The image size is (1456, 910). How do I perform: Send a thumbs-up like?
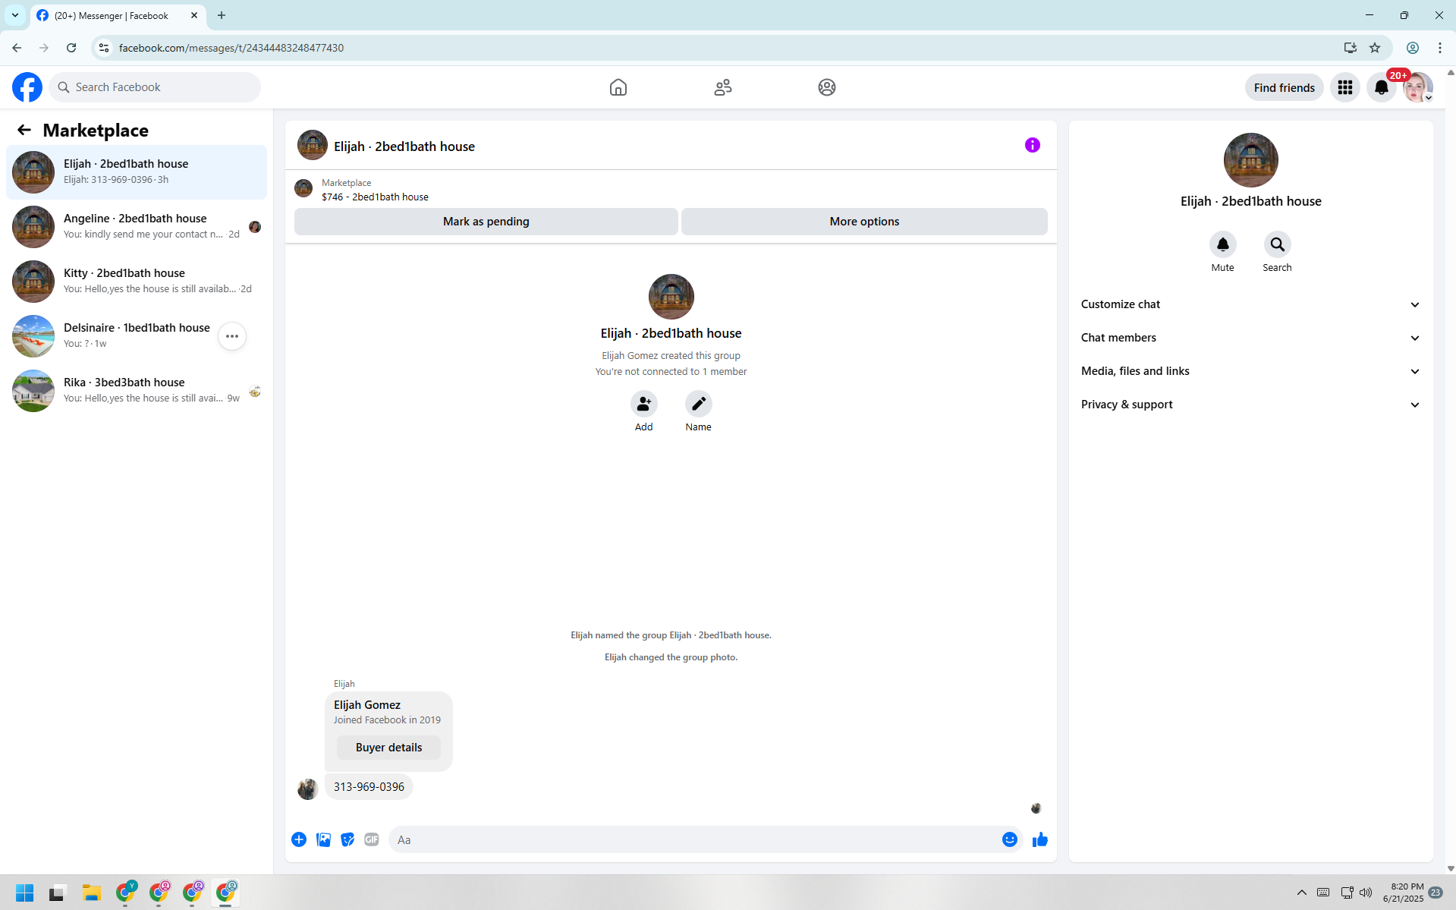pos(1040,839)
